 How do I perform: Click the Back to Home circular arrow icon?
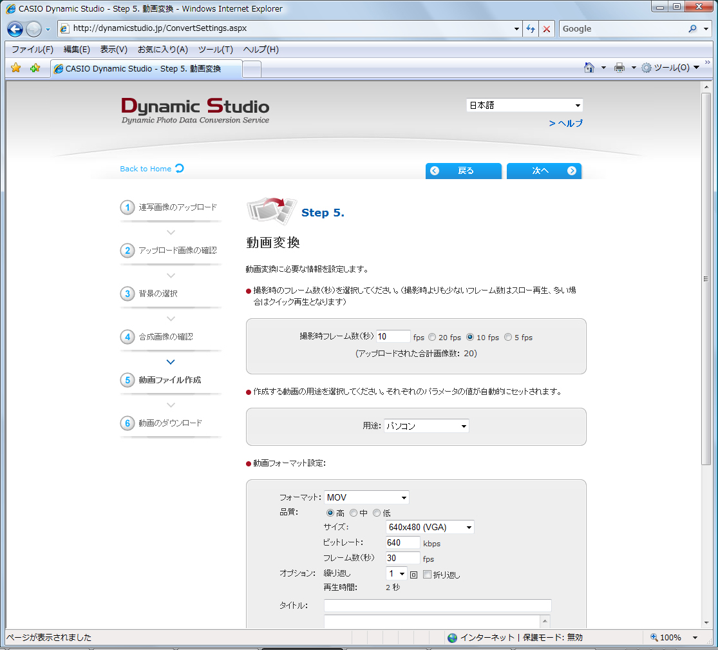pos(178,168)
